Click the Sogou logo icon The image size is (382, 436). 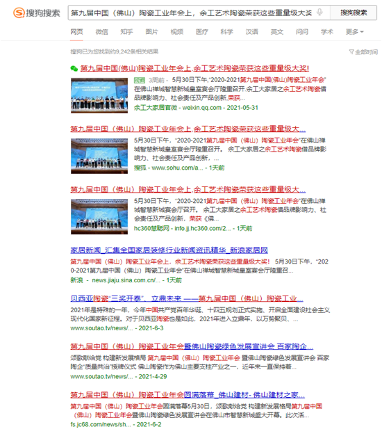pyautogui.click(x=19, y=13)
